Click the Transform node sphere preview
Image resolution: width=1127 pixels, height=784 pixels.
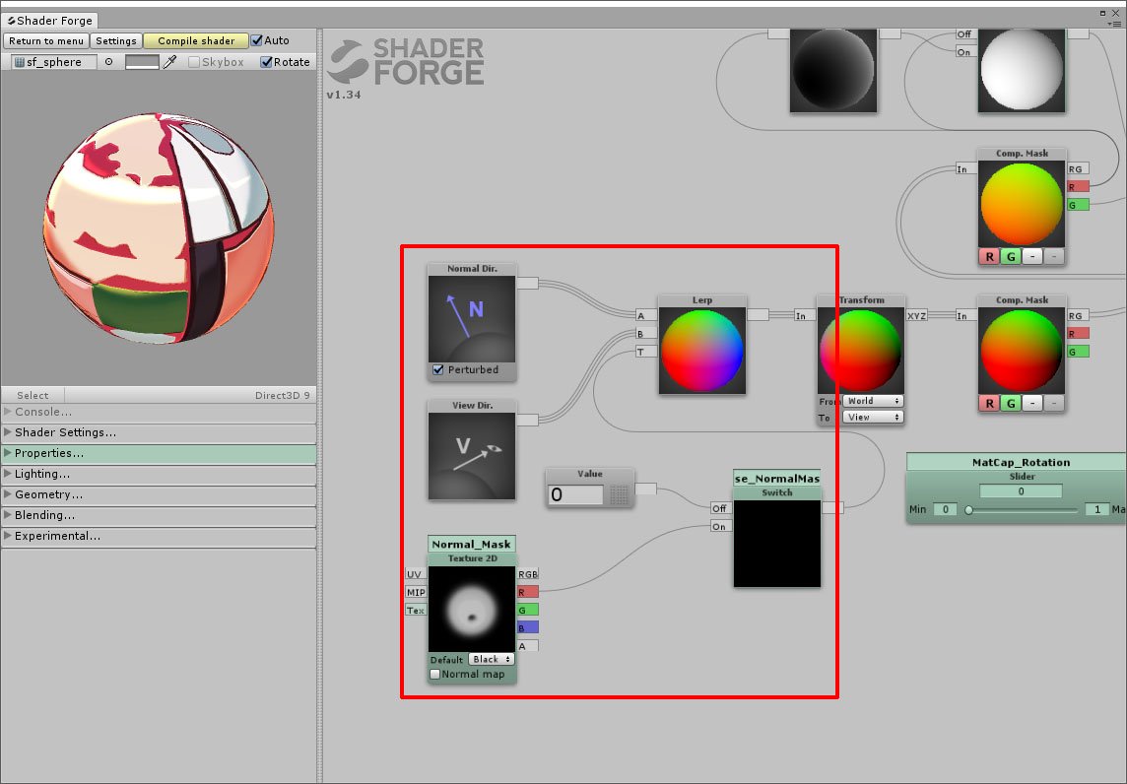pyautogui.click(x=860, y=350)
